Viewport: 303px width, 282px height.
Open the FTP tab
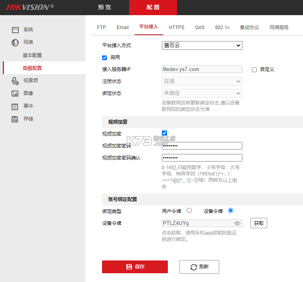pyautogui.click(x=101, y=28)
